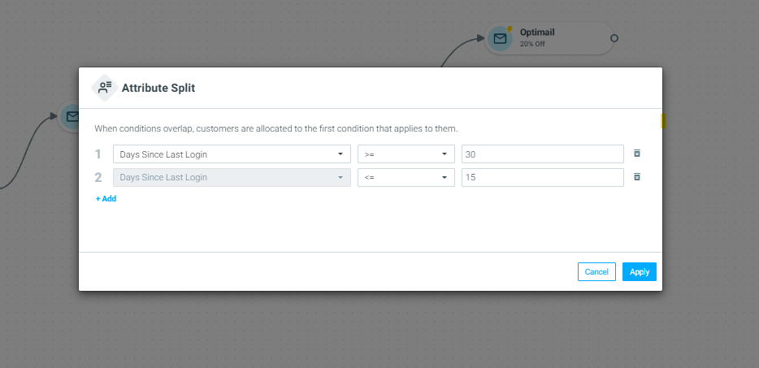The height and width of the screenshot is (368, 759).
Task: Click the Attribute Split title text
Action: (158, 88)
